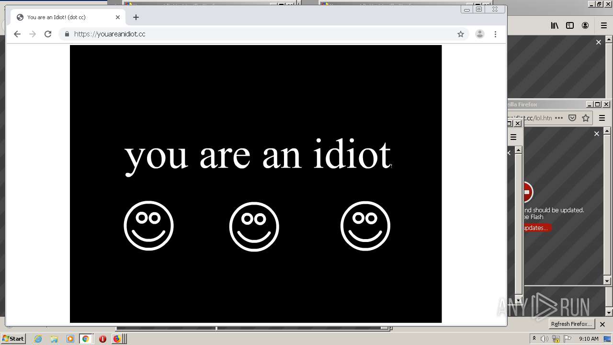Minimize the Chrome window

click(466, 9)
